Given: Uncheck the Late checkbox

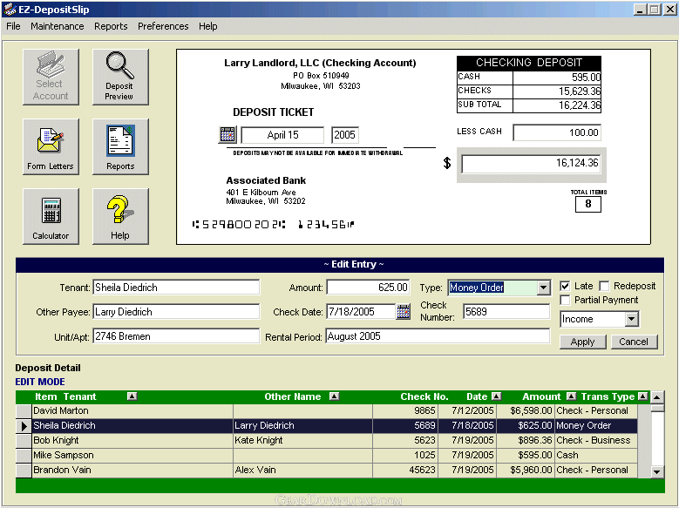Looking at the screenshot, I should (565, 286).
